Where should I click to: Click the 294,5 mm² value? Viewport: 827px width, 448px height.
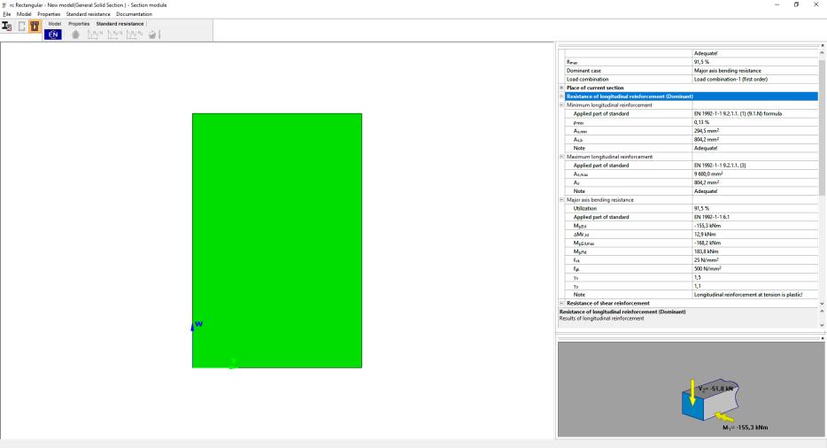point(707,131)
